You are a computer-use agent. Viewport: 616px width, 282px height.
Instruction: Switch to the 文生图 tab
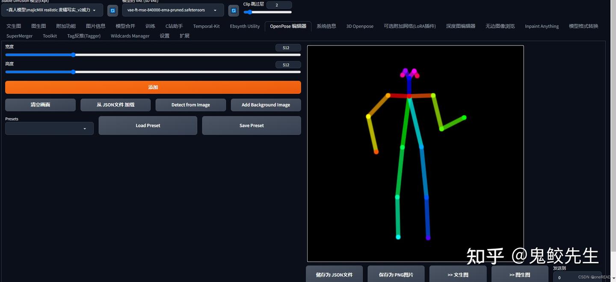(x=14, y=26)
